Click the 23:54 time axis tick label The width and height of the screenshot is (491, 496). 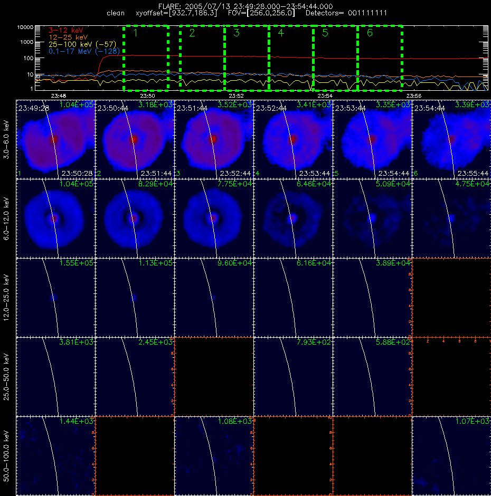click(x=325, y=96)
